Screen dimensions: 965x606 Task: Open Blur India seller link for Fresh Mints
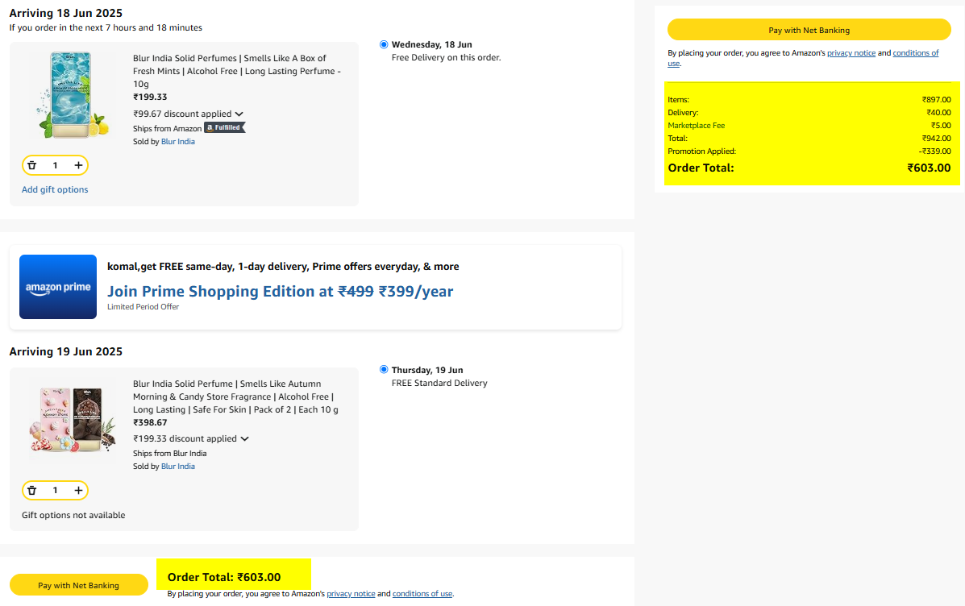178,142
